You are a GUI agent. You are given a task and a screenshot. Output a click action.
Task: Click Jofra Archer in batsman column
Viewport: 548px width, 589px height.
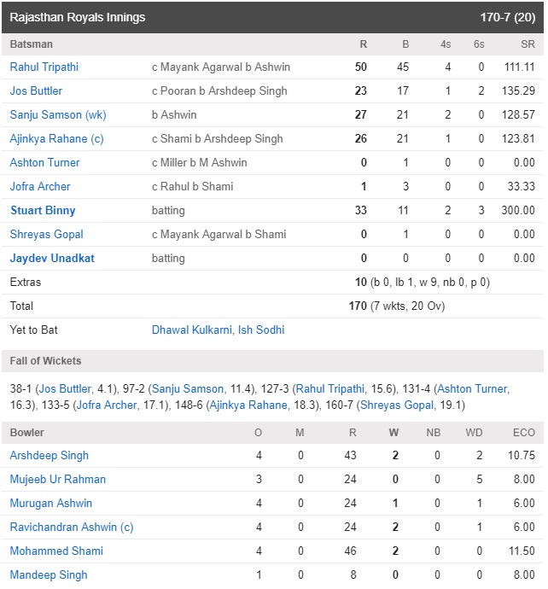click(x=40, y=187)
